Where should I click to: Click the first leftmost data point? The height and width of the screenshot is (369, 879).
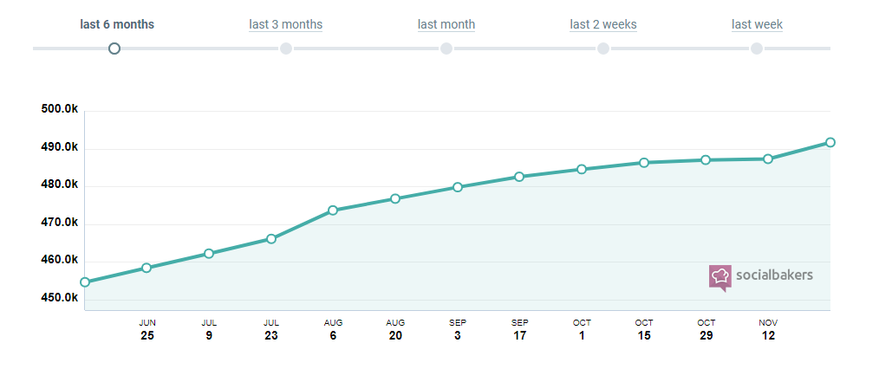click(x=85, y=282)
